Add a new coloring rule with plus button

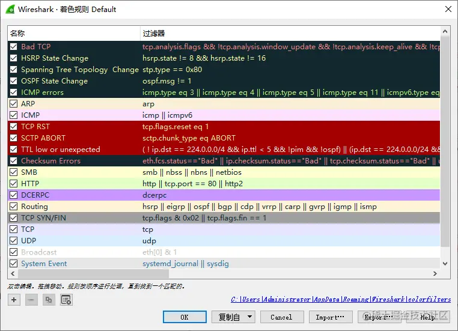click(x=14, y=300)
